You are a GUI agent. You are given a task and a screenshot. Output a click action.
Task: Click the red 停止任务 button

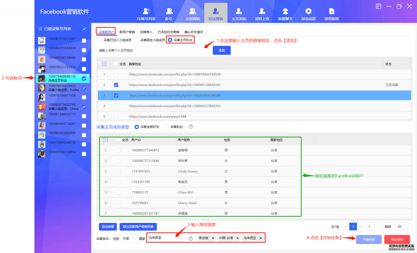[397, 239]
